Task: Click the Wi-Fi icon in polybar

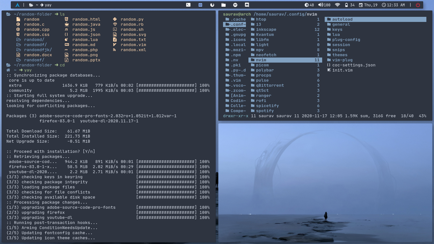Action: point(337,5)
